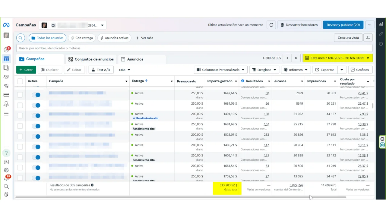The height and width of the screenshot is (217, 386).
Task: Open the search magnifier filter icon
Action: pos(21,38)
